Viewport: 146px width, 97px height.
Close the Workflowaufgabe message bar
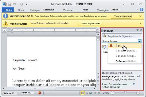(x=140, y=23)
